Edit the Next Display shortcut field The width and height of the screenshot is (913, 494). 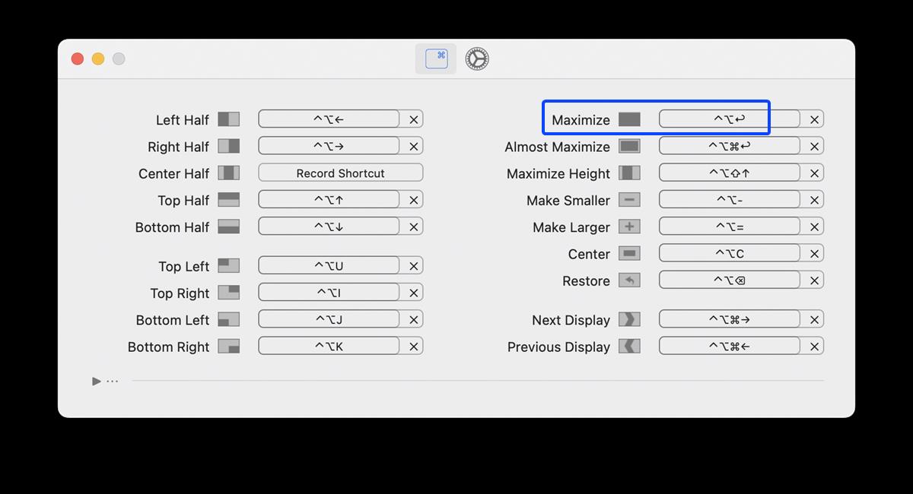[730, 319]
